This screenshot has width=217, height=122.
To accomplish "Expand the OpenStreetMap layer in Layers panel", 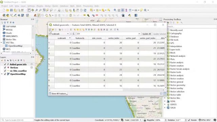I will click(2, 74).
